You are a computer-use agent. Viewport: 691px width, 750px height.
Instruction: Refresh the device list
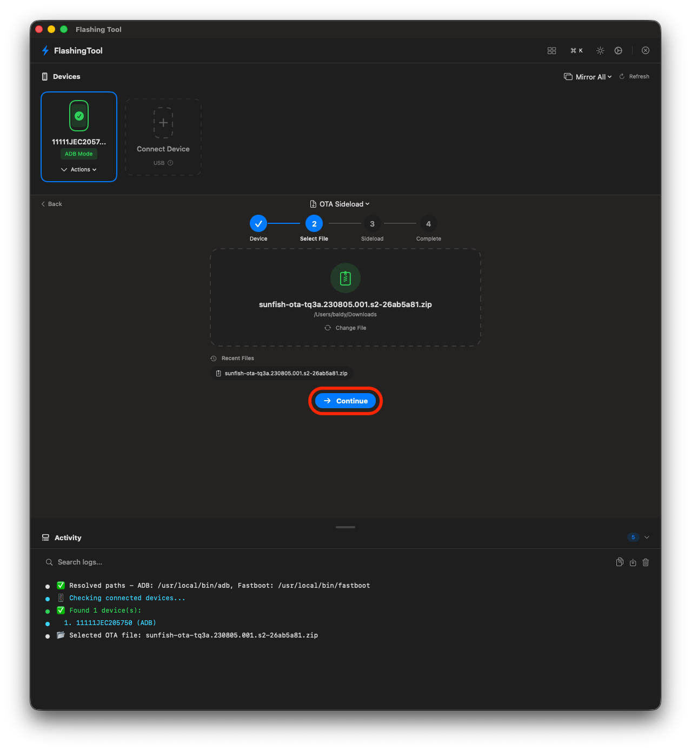click(x=634, y=77)
